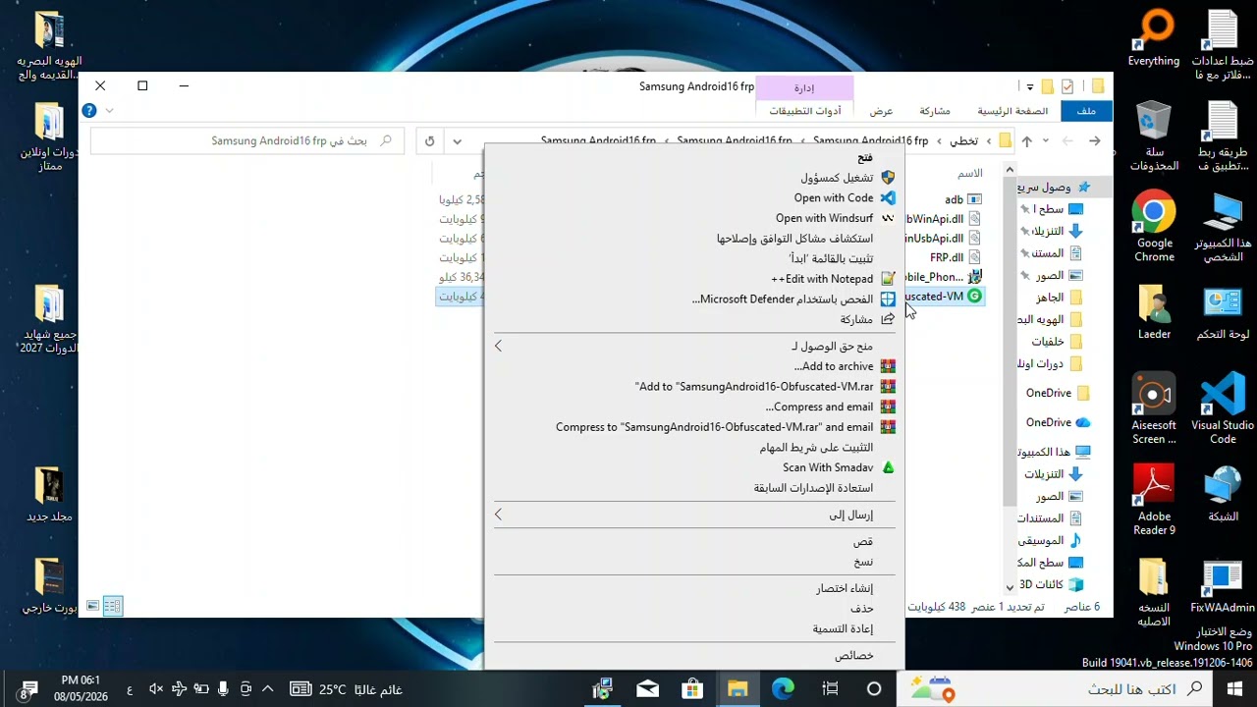
Task: Open 'عرض' View ribbon tab
Action: click(881, 111)
